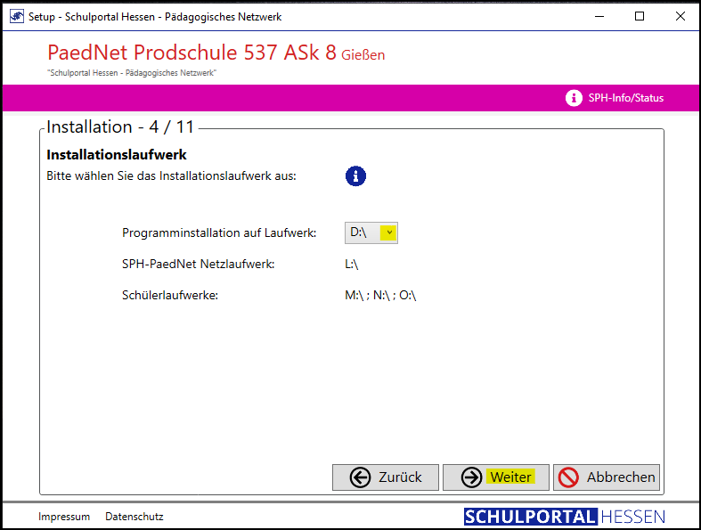This screenshot has height=530, width=701.
Task: Click the Installation - 4 / 11 step title
Action: (x=120, y=127)
